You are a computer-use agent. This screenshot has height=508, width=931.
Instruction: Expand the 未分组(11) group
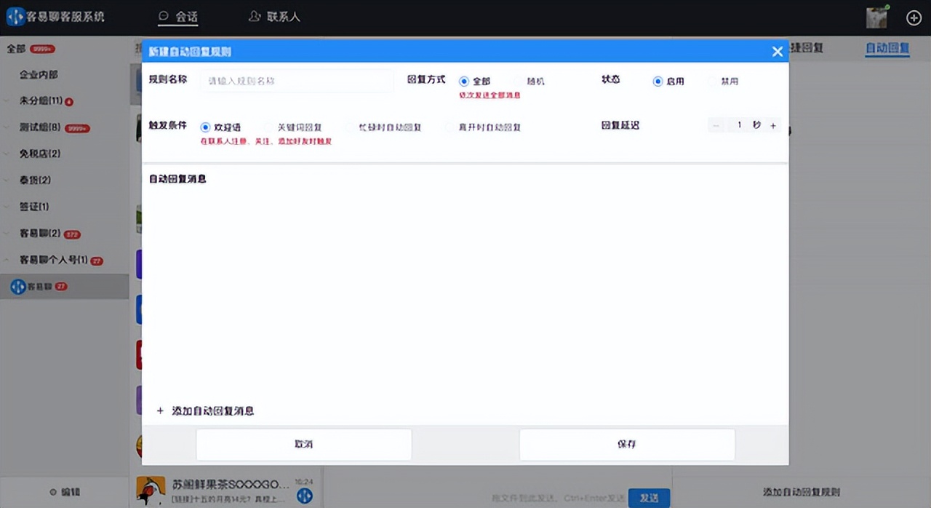coord(7,101)
